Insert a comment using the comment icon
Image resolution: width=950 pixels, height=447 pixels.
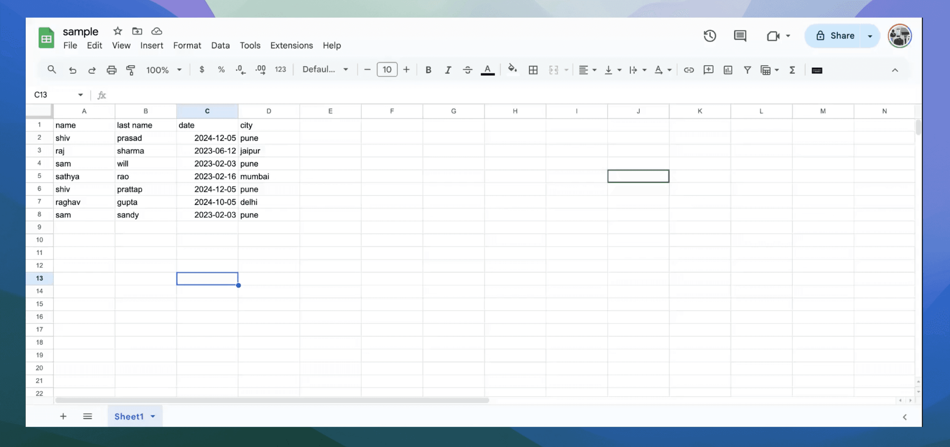708,70
